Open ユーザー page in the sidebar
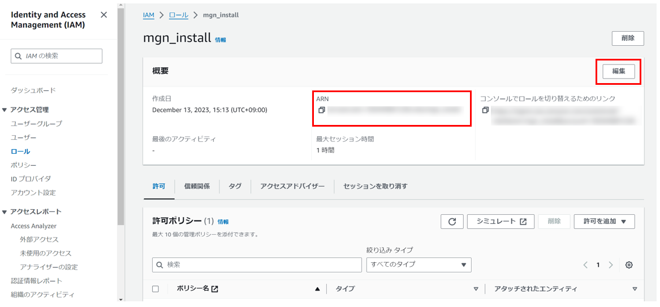Screen dimensions: 660x307 (x=24, y=137)
